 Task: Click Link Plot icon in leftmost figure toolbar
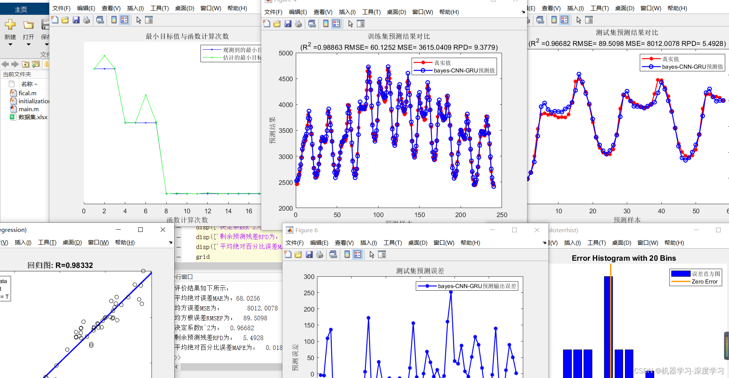pyautogui.click(x=100, y=20)
